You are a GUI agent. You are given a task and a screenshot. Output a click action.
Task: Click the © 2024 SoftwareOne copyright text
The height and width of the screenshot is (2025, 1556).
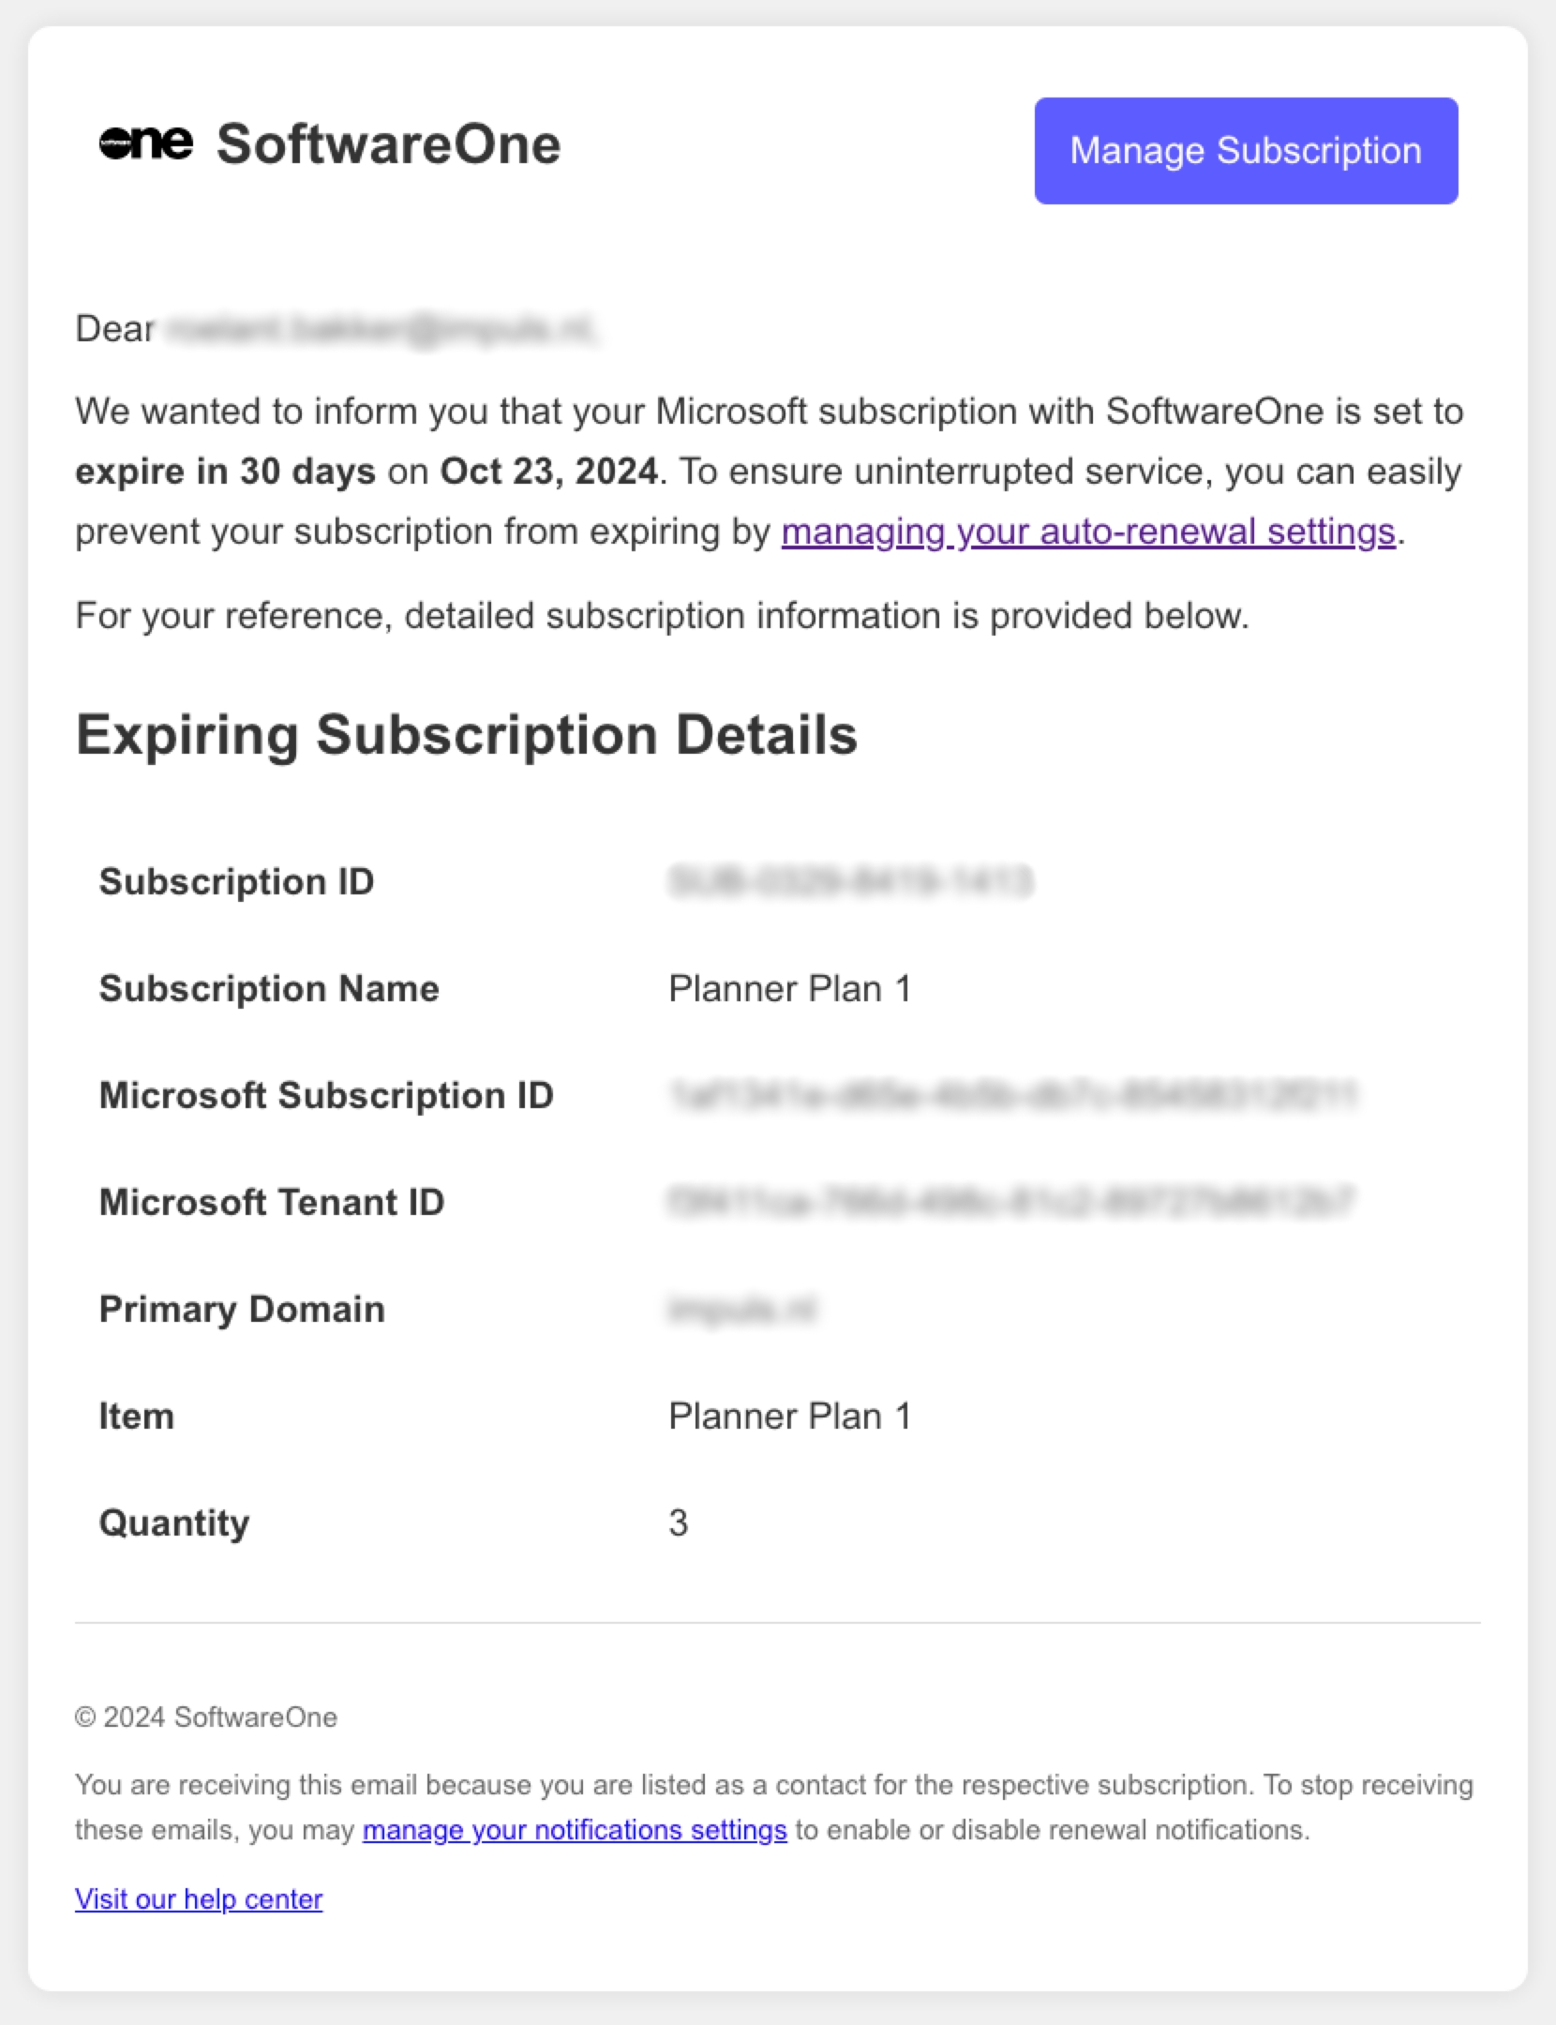pos(206,1717)
